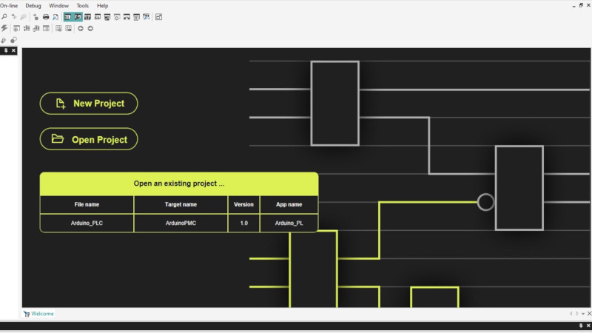Click the New Project button
This screenshot has height=333, width=592.
pyautogui.click(x=89, y=104)
